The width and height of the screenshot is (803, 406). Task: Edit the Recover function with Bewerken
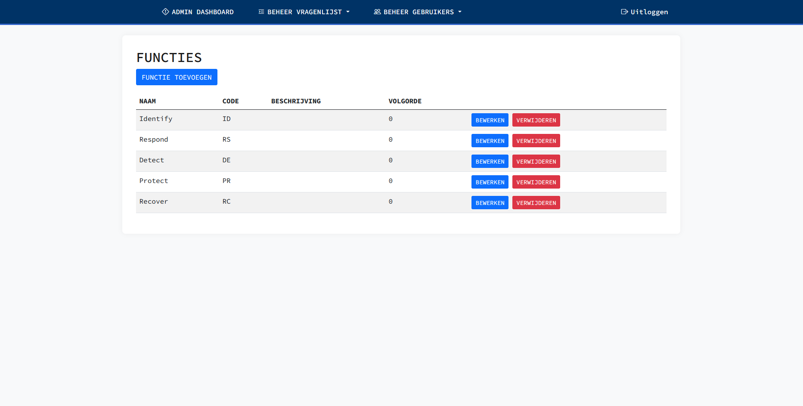pos(490,203)
